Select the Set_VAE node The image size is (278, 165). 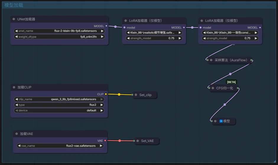point(147,141)
